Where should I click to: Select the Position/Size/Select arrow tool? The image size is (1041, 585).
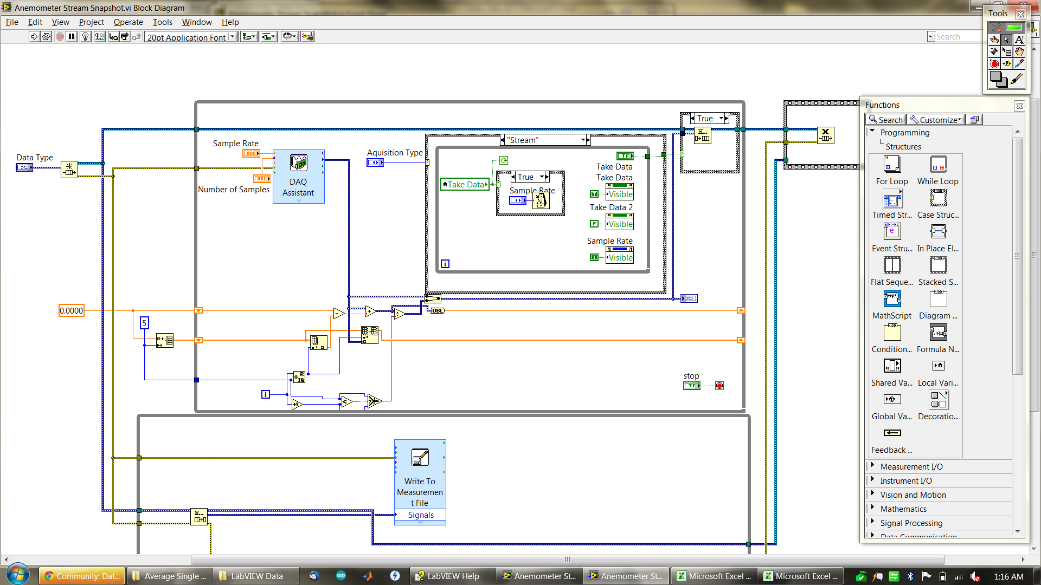[1007, 40]
